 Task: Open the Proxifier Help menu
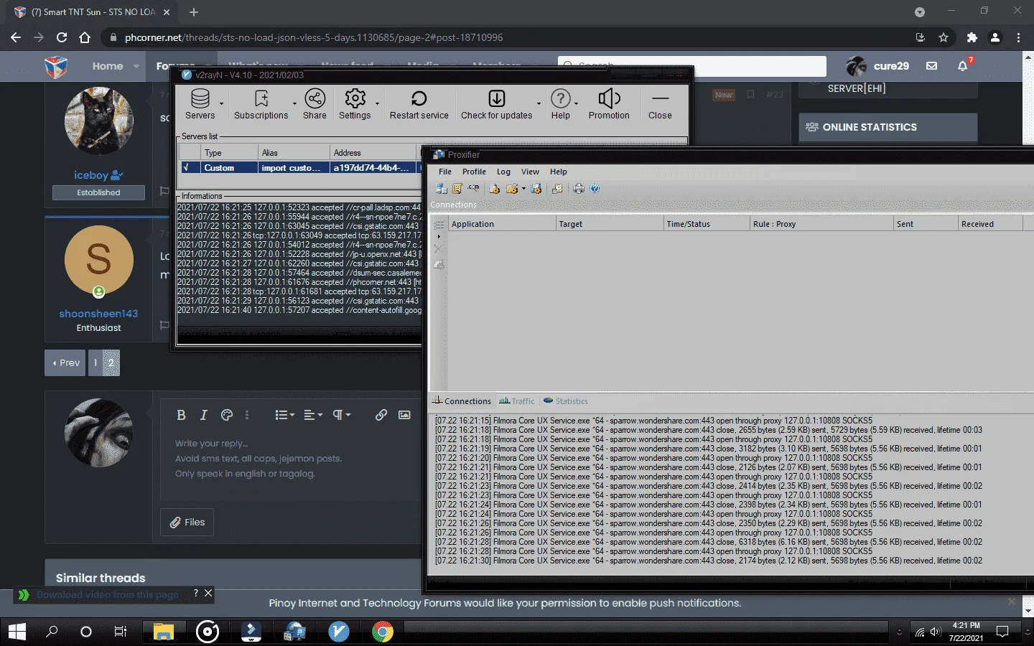[559, 172]
